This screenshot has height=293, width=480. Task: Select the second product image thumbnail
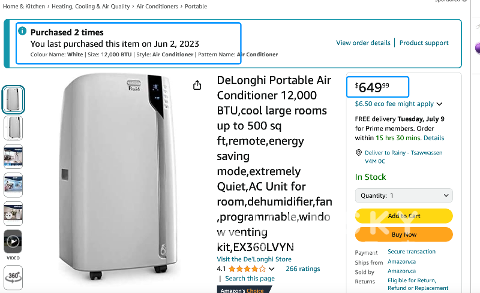[x=13, y=128]
